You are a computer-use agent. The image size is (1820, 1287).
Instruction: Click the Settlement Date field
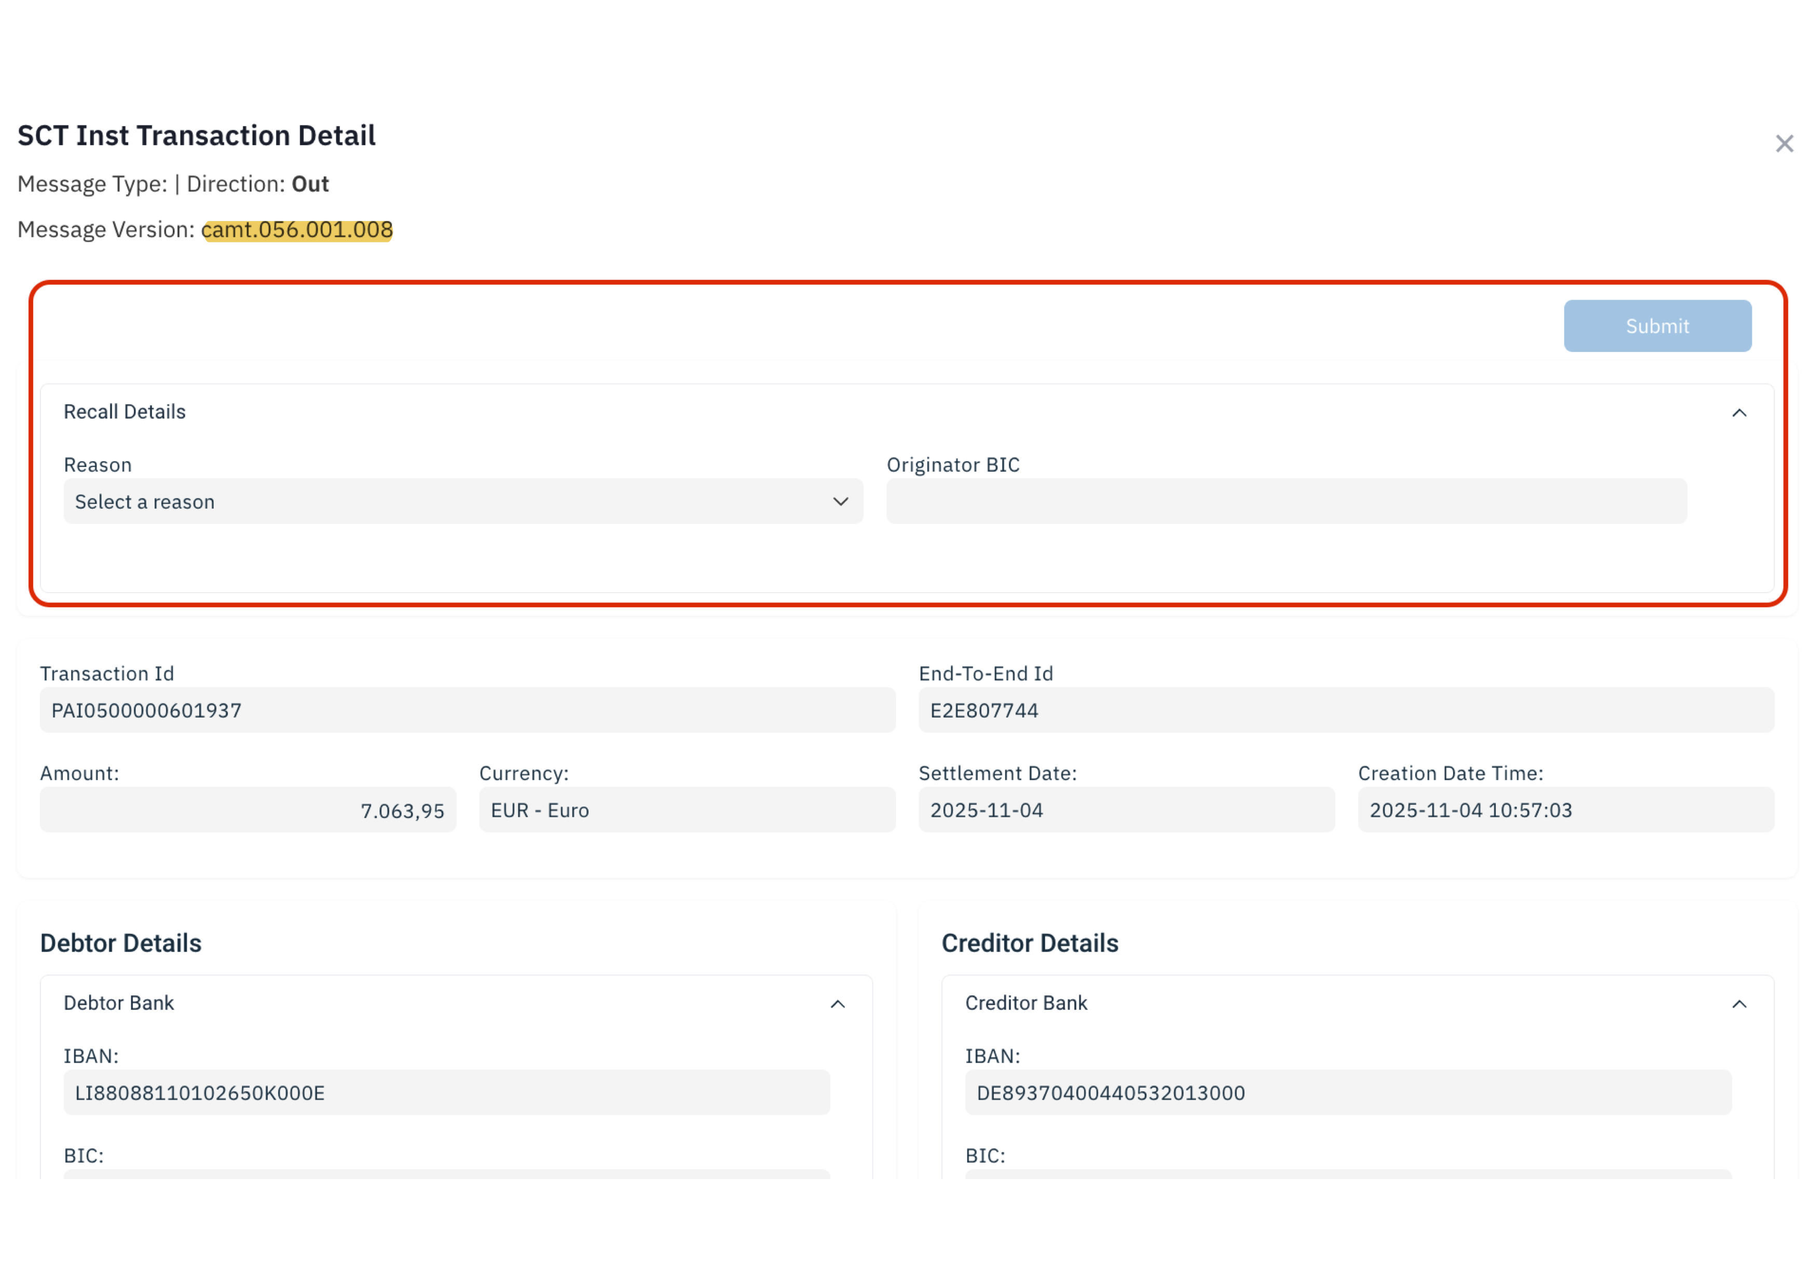[1126, 810]
